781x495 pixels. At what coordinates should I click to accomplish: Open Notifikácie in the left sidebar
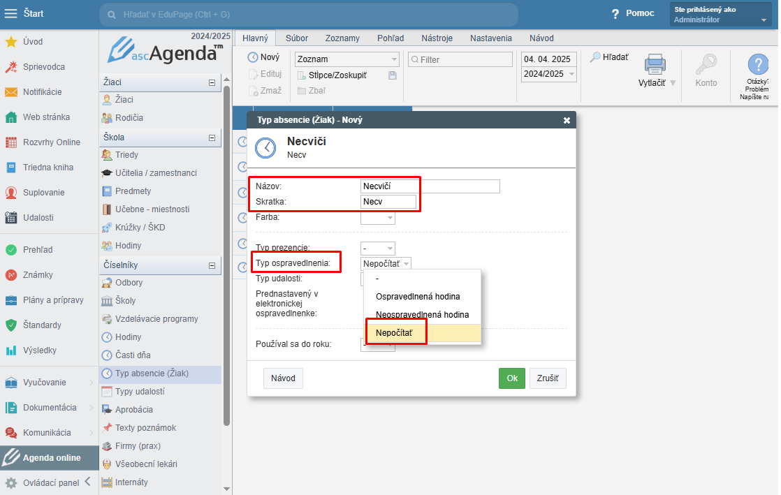(42, 92)
